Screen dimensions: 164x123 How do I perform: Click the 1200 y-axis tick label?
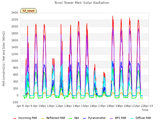tap(15, 54)
